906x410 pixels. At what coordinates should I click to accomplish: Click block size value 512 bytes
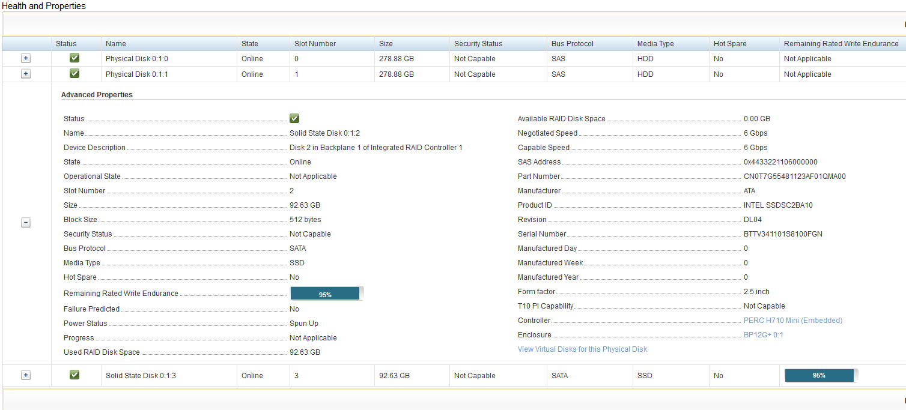pos(305,220)
